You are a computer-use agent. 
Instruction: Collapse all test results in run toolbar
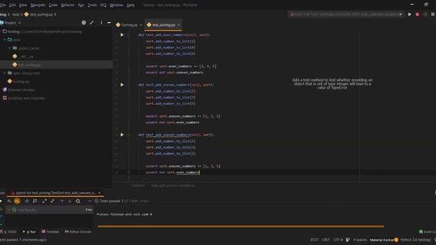click(52, 201)
